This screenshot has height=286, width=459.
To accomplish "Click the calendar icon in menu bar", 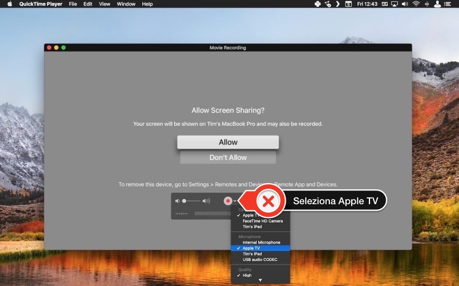I will click(348, 4).
